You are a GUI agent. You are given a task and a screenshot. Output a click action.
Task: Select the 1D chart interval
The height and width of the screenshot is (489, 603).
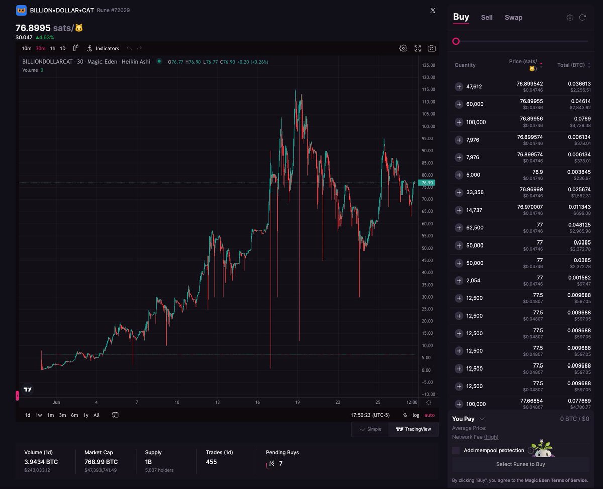63,48
